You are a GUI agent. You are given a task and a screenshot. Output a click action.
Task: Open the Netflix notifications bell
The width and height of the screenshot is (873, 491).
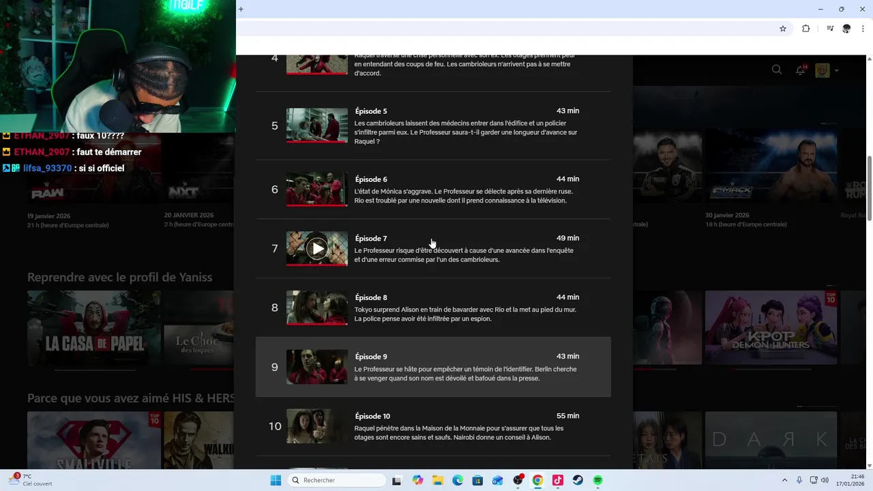[801, 70]
